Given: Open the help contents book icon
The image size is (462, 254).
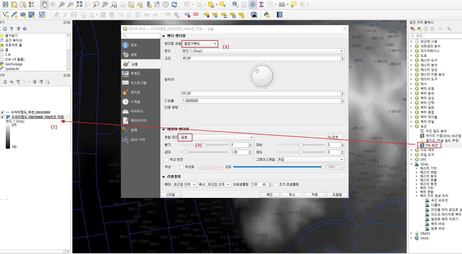Looking at the screenshot, I should click(x=280, y=15).
